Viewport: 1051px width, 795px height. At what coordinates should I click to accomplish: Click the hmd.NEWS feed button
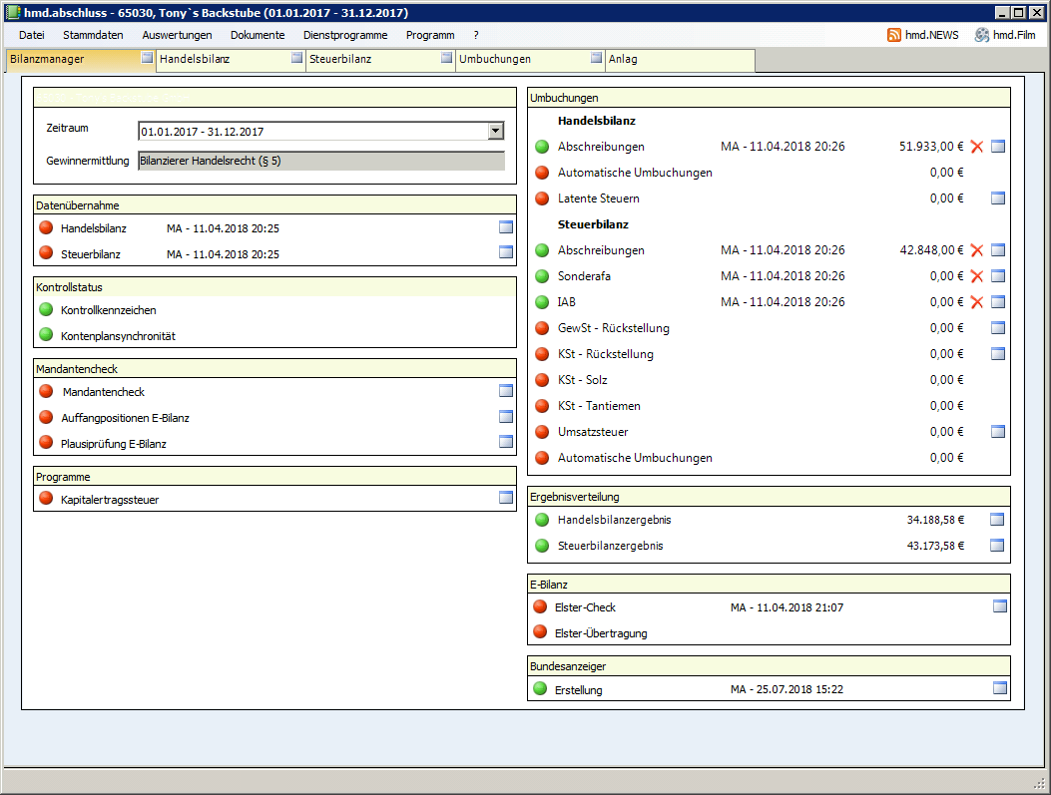point(922,35)
